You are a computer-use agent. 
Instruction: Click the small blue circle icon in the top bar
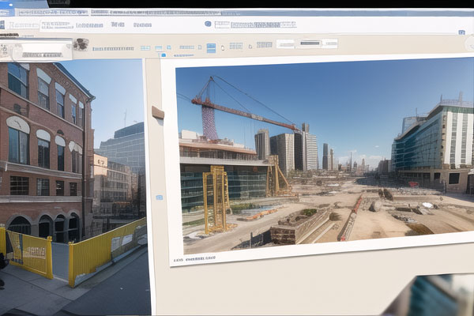[208, 24]
